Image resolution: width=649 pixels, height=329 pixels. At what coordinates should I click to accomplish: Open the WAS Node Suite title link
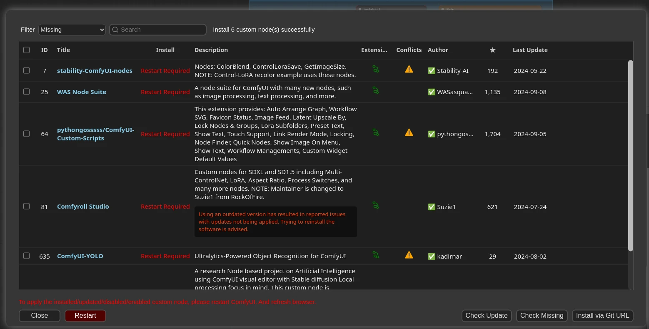(82, 92)
